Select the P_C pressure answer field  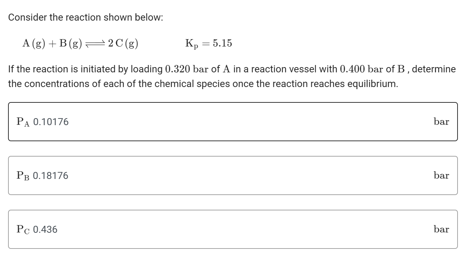pyautogui.click(x=233, y=229)
